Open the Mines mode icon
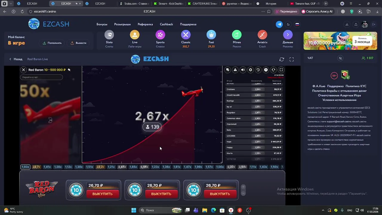 [x=237, y=35]
